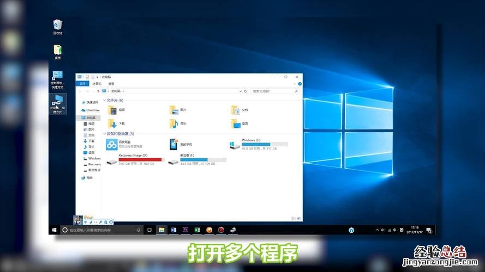Screen dimensions: 485x272
Task: Select the 我的手机 device item
Action: (181, 144)
